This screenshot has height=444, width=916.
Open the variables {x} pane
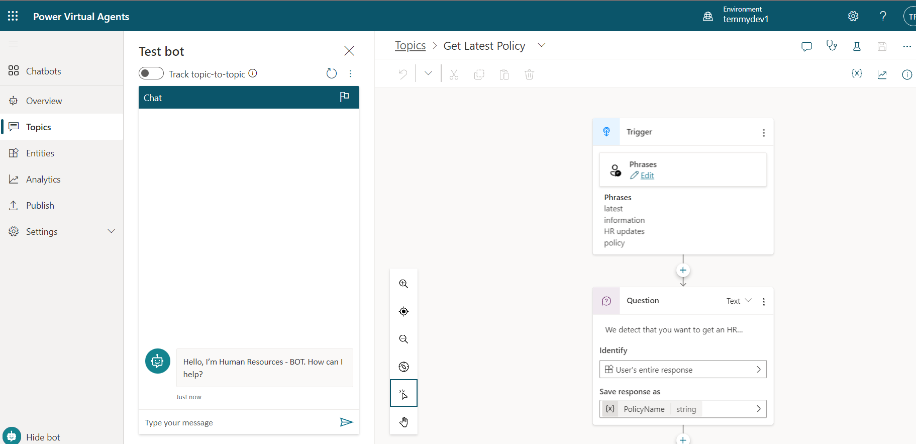(x=857, y=73)
